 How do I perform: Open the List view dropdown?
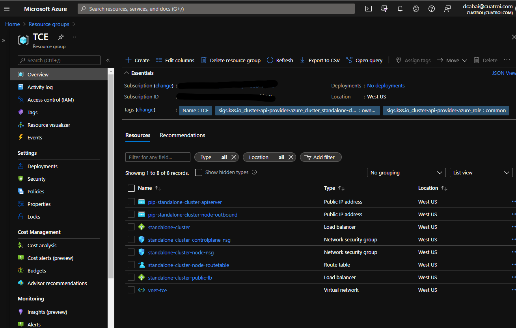point(481,172)
